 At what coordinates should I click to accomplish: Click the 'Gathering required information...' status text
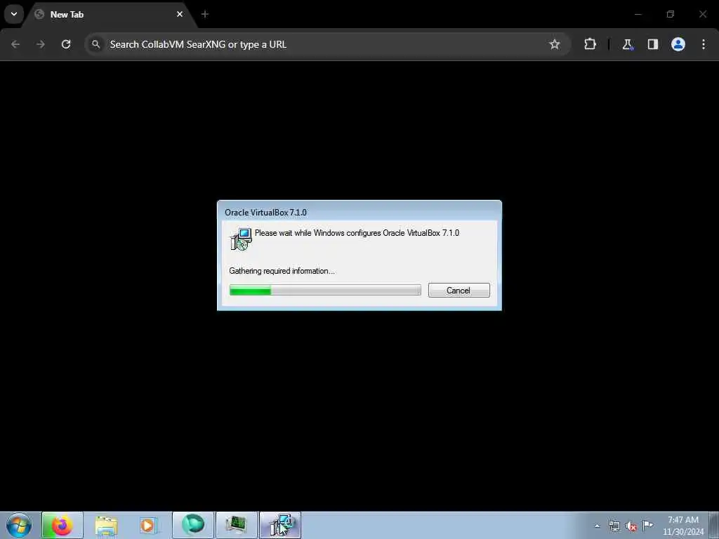(282, 271)
